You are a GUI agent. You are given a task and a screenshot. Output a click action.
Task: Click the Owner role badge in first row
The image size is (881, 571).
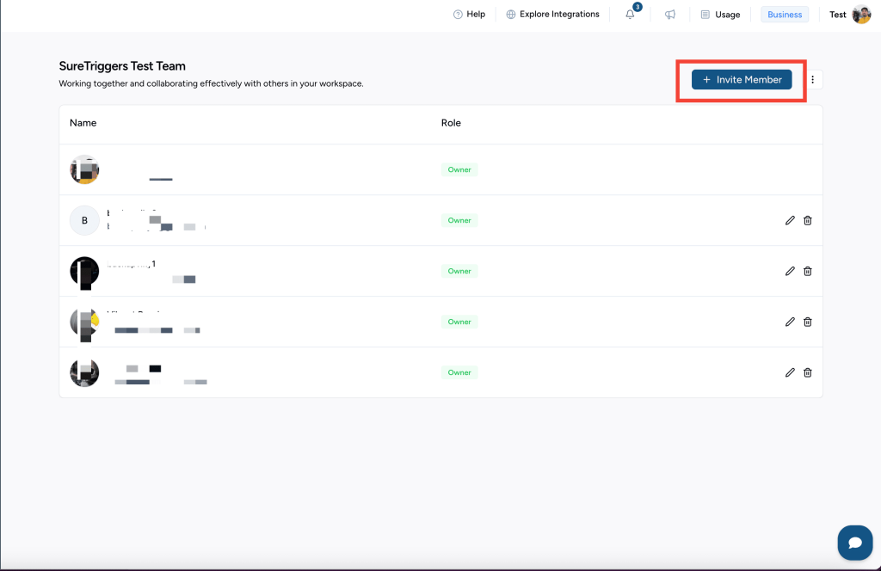459,169
